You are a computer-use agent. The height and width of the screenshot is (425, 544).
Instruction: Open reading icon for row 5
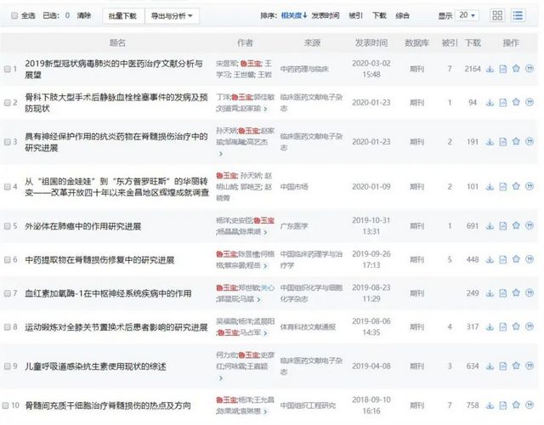pos(502,226)
